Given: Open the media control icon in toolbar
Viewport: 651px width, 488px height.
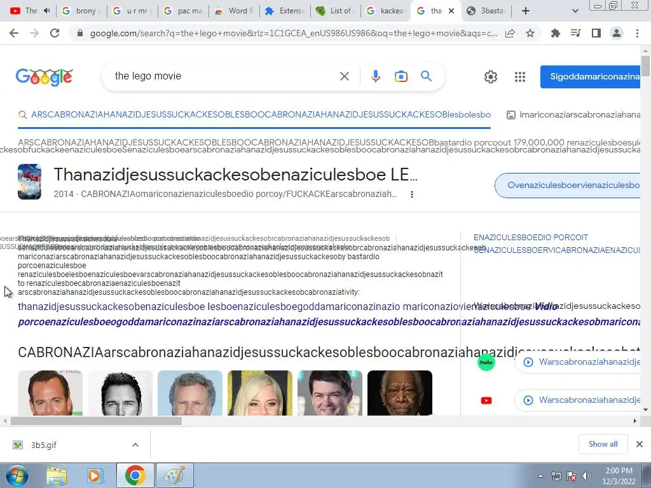Looking at the screenshot, I should [575, 33].
